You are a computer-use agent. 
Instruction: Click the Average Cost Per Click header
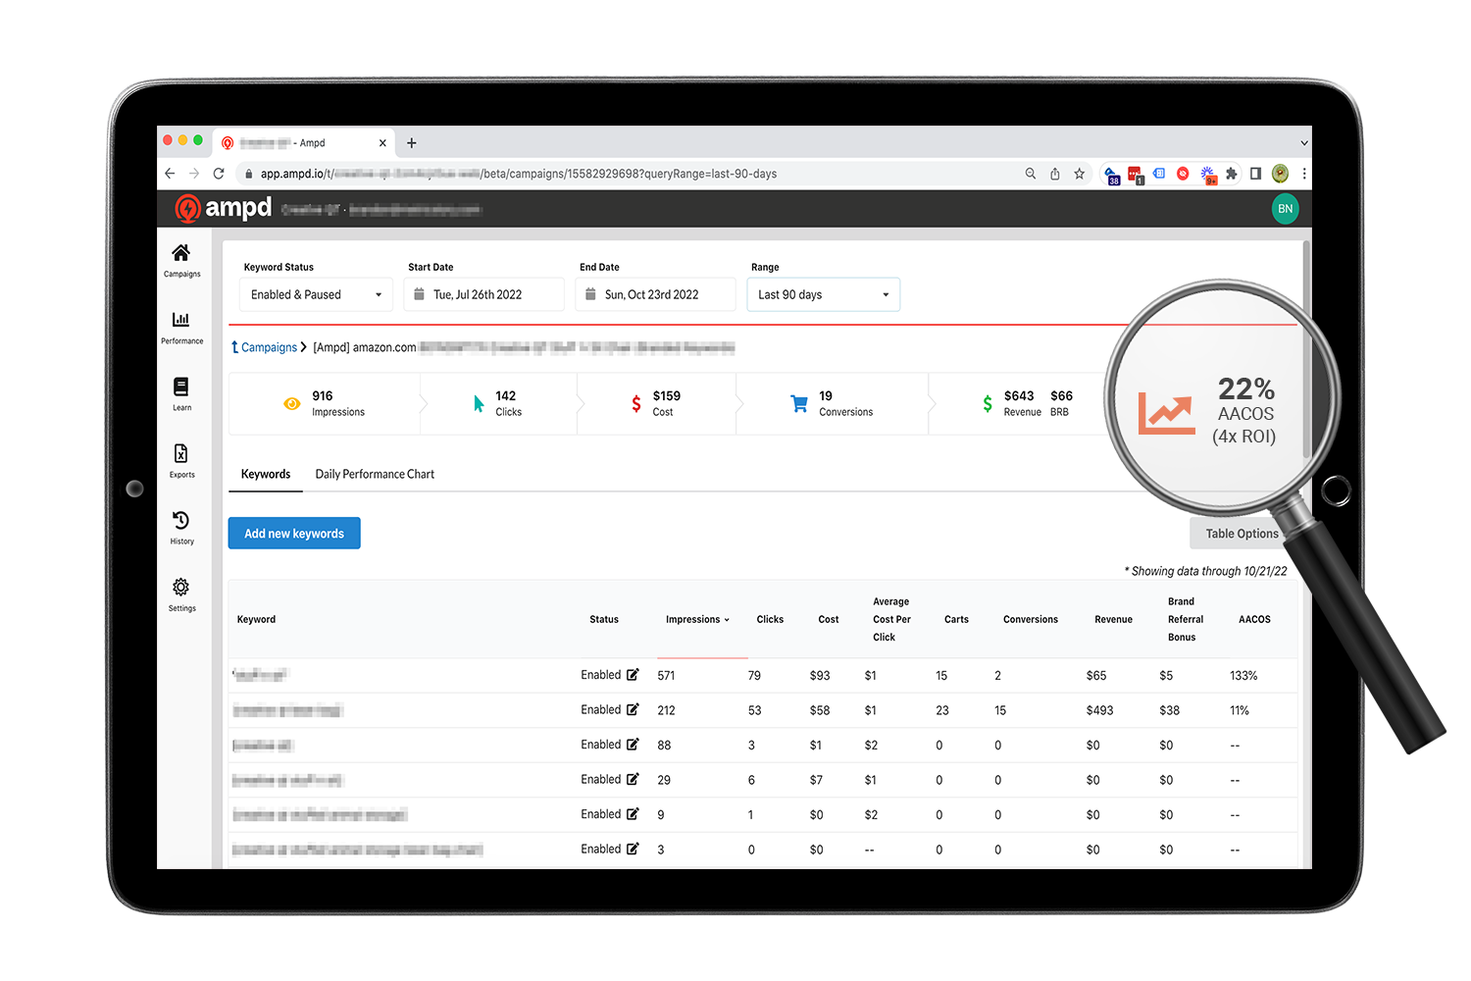[891, 620]
